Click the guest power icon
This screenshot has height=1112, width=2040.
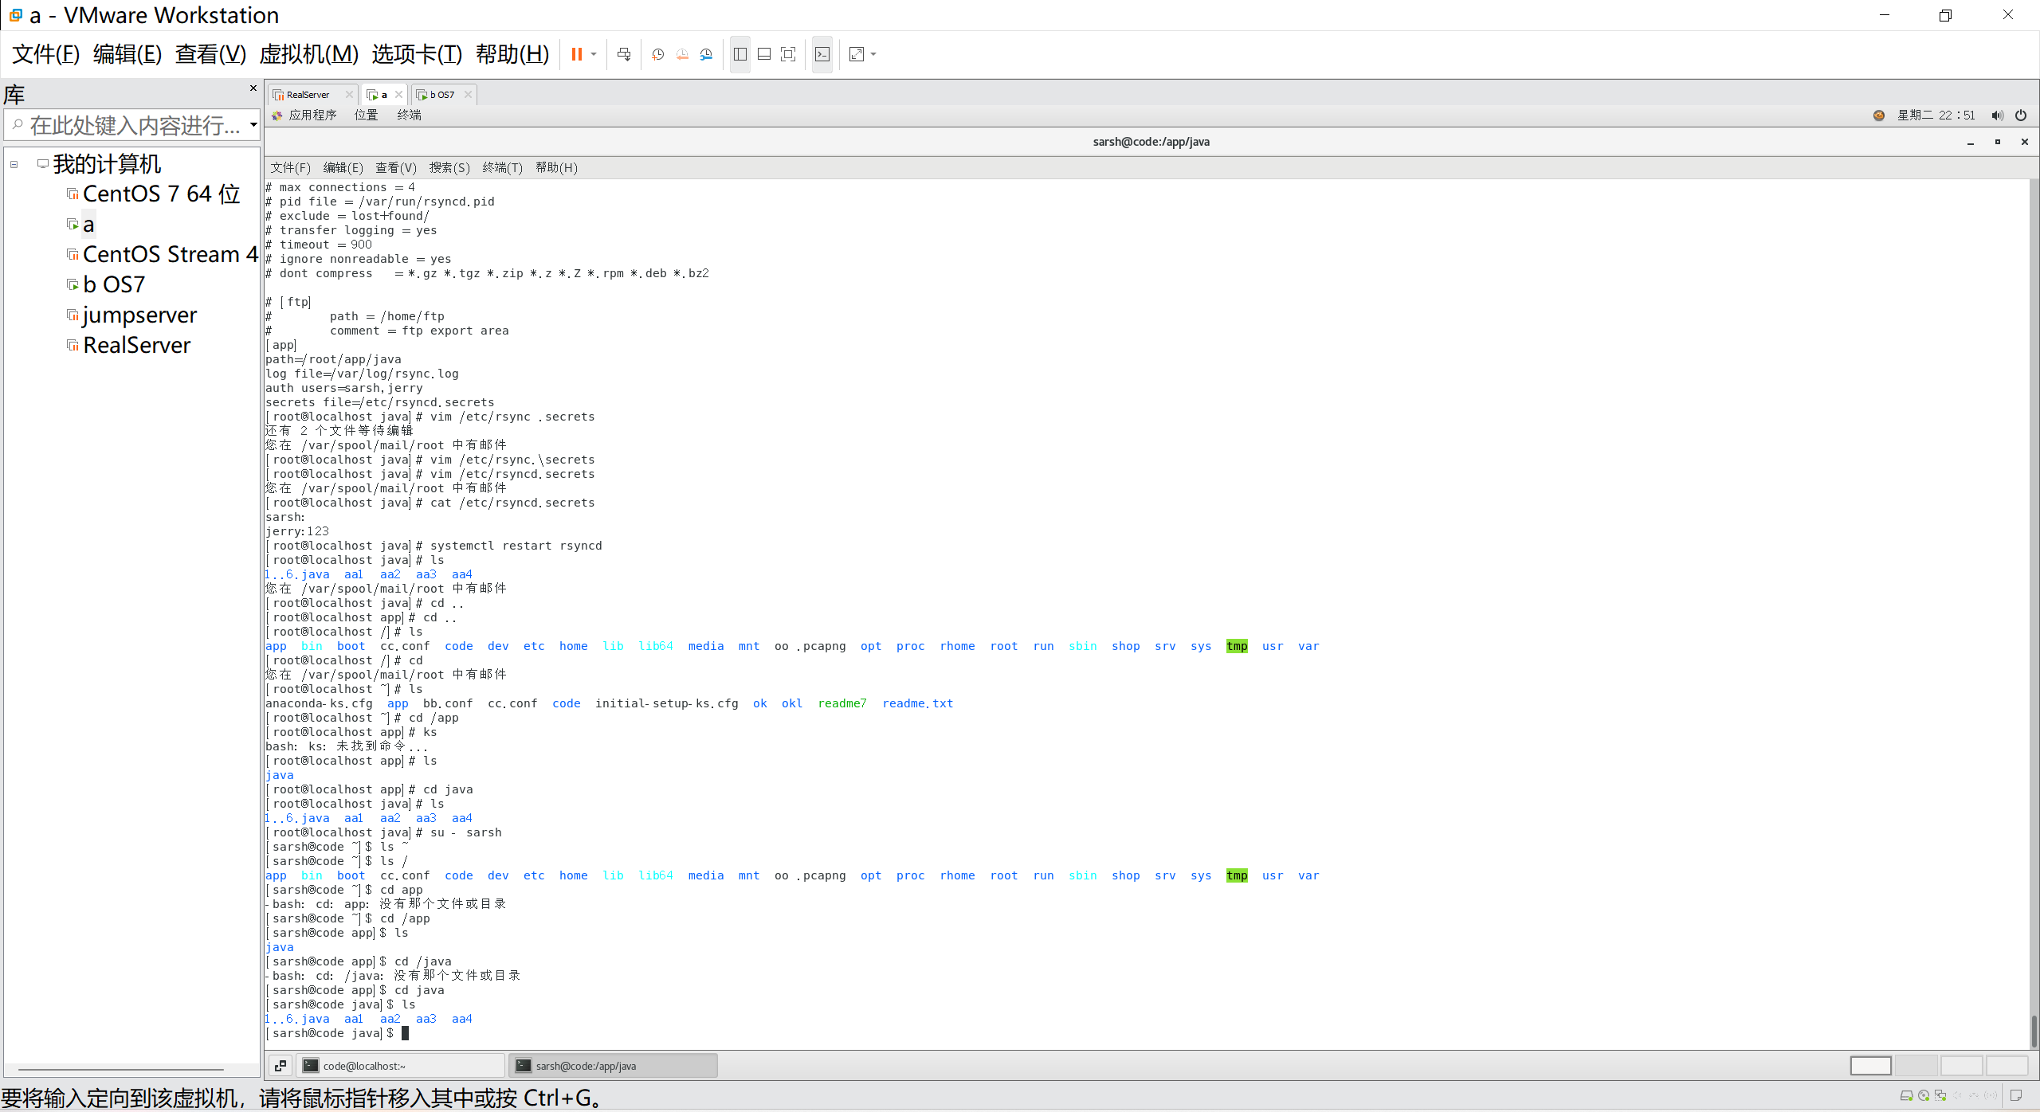point(2020,116)
